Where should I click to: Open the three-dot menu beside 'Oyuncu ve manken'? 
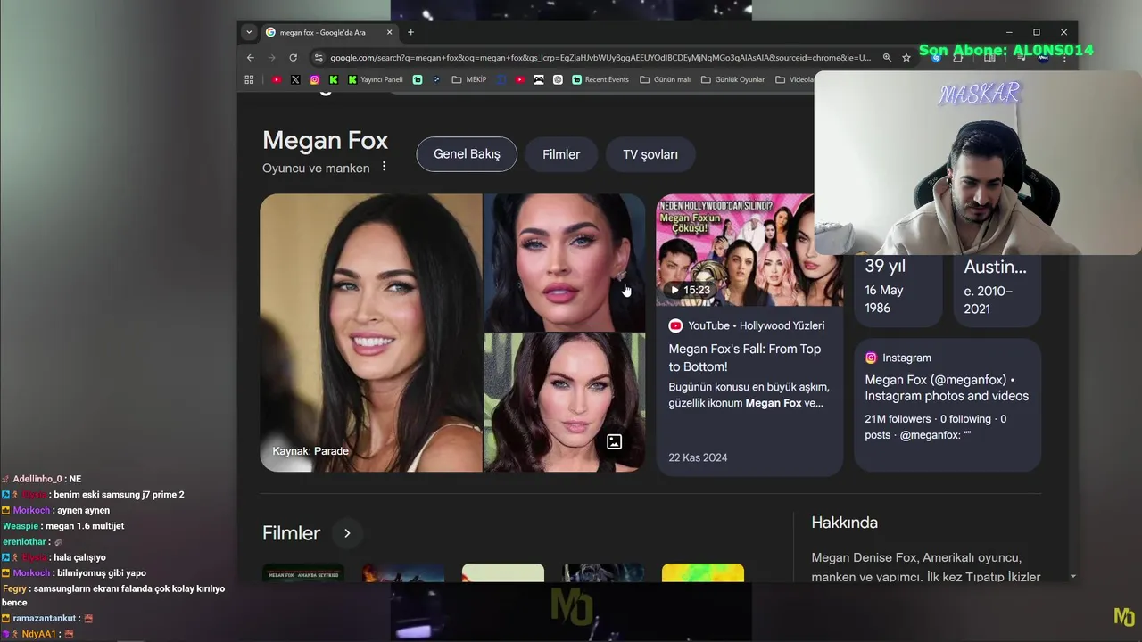[385, 167]
